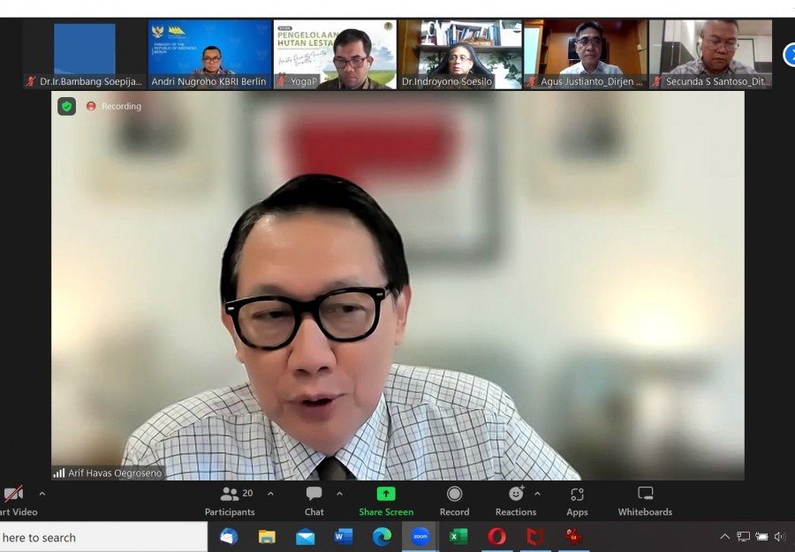Open Excel from the taskbar
This screenshot has height=552, width=795.
click(458, 536)
